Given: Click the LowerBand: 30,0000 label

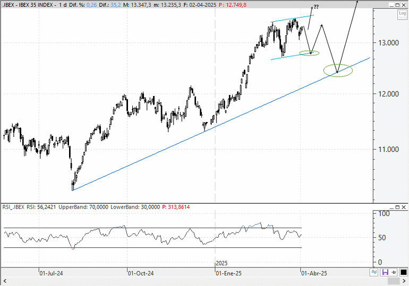Looking at the screenshot, I should pyautogui.click(x=135, y=207).
